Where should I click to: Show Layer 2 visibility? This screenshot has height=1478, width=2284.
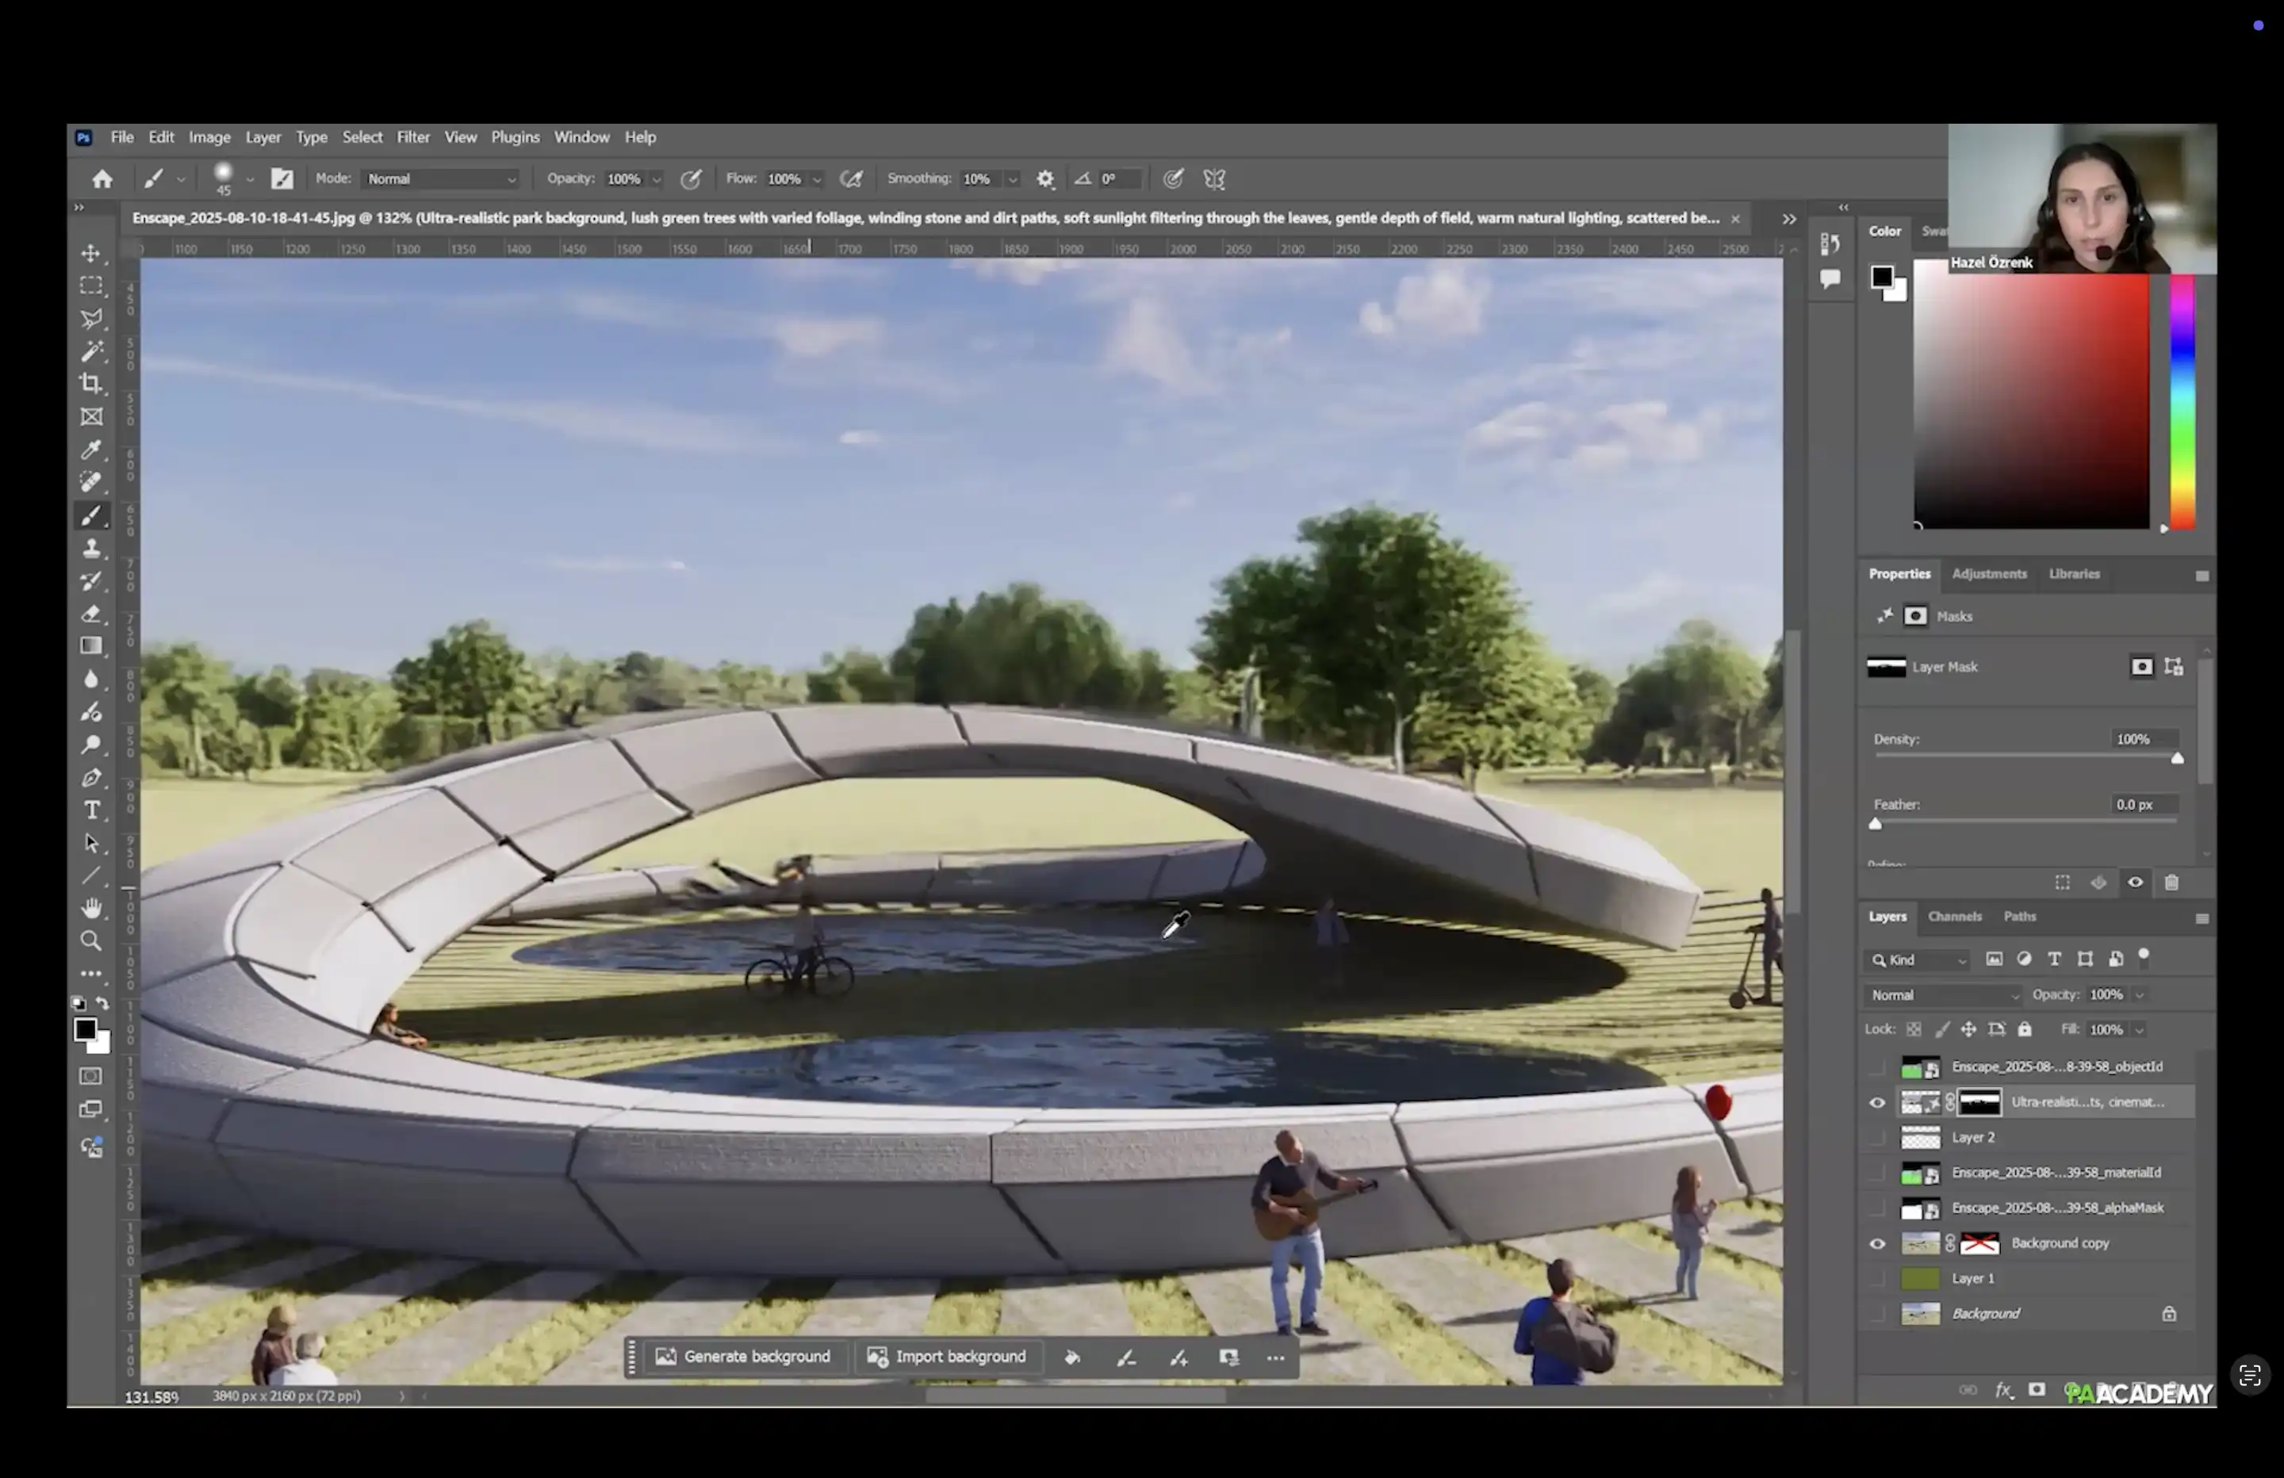coord(1877,1137)
